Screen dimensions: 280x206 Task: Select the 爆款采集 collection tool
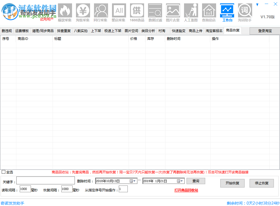65,11
